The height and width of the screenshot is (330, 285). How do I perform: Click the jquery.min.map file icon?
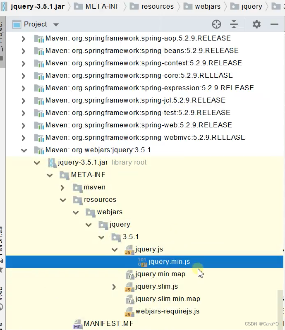129,275
